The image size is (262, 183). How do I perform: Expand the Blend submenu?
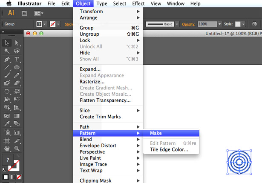coord(108,139)
